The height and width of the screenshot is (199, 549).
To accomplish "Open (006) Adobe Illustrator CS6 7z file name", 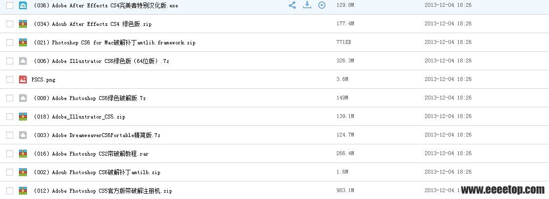I will [101, 61].
